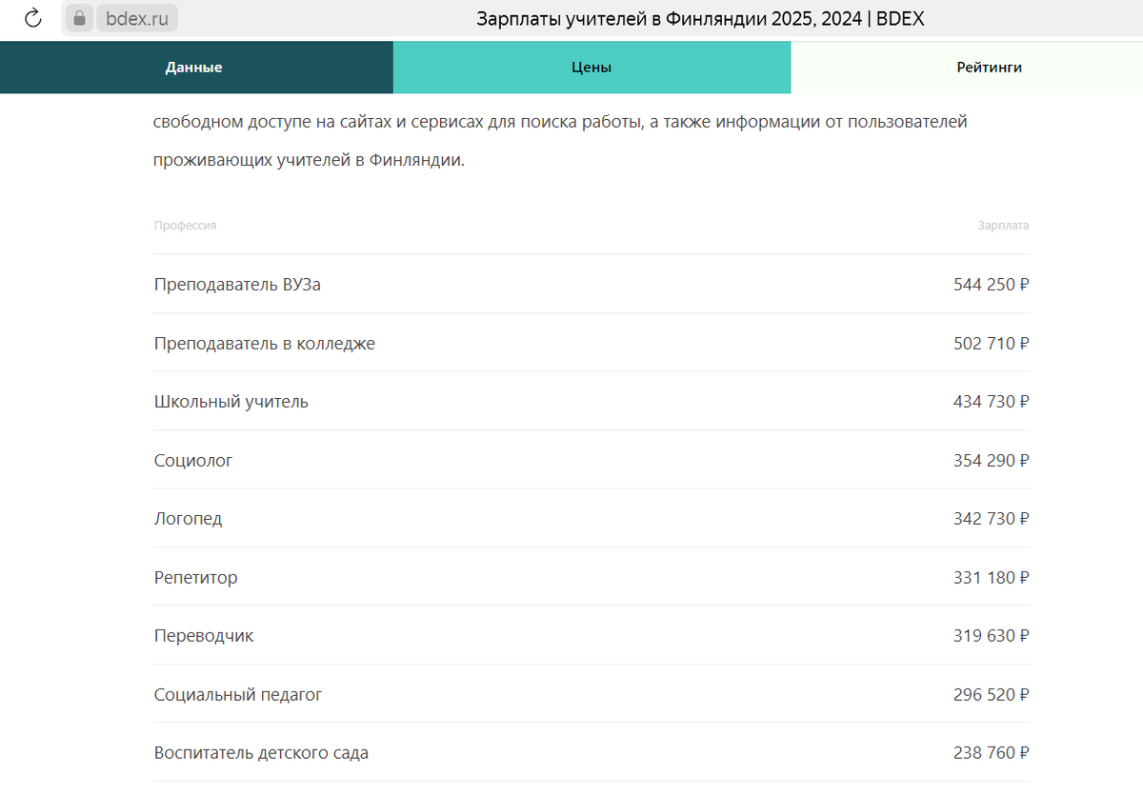
Task: Click the Зарплата column header
Action: tap(1003, 226)
